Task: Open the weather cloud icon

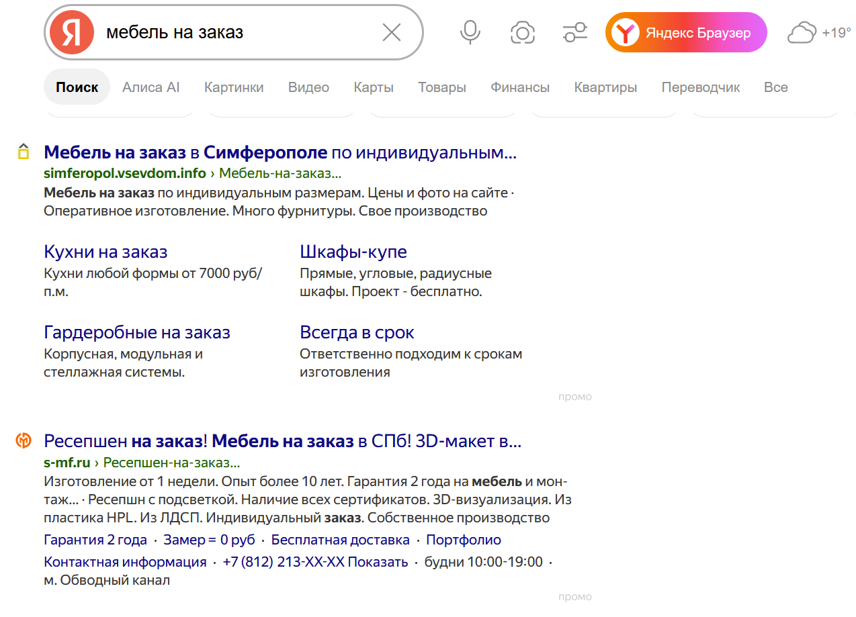Action: 802,32
